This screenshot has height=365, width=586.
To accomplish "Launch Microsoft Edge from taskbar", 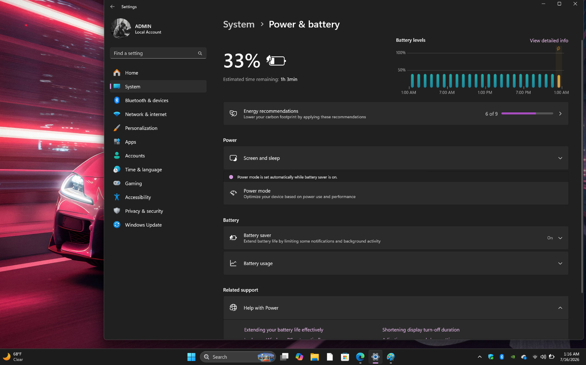I will tap(360, 357).
